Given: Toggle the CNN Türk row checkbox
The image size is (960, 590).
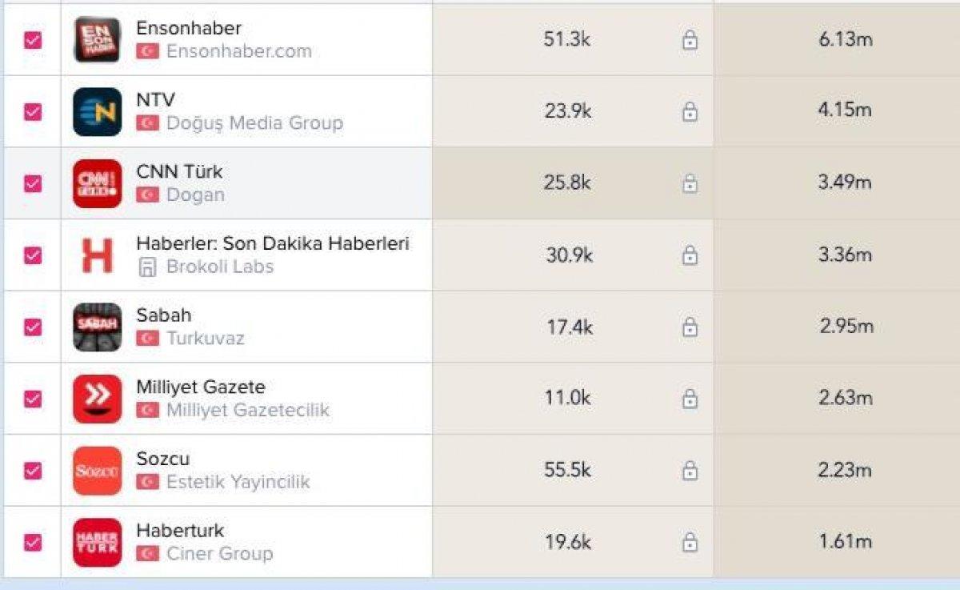Looking at the screenshot, I should click(x=33, y=183).
